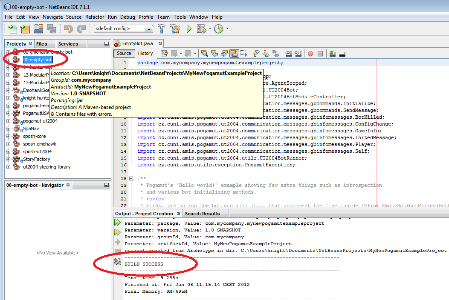
Task: Expand the sposh-core project node
Action: coord(8,137)
